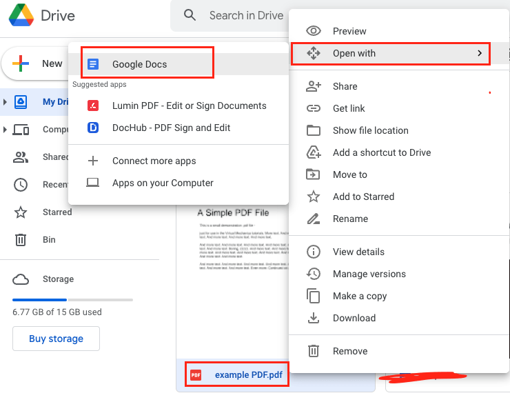Click the Recent clock icon

pos(21,185)
